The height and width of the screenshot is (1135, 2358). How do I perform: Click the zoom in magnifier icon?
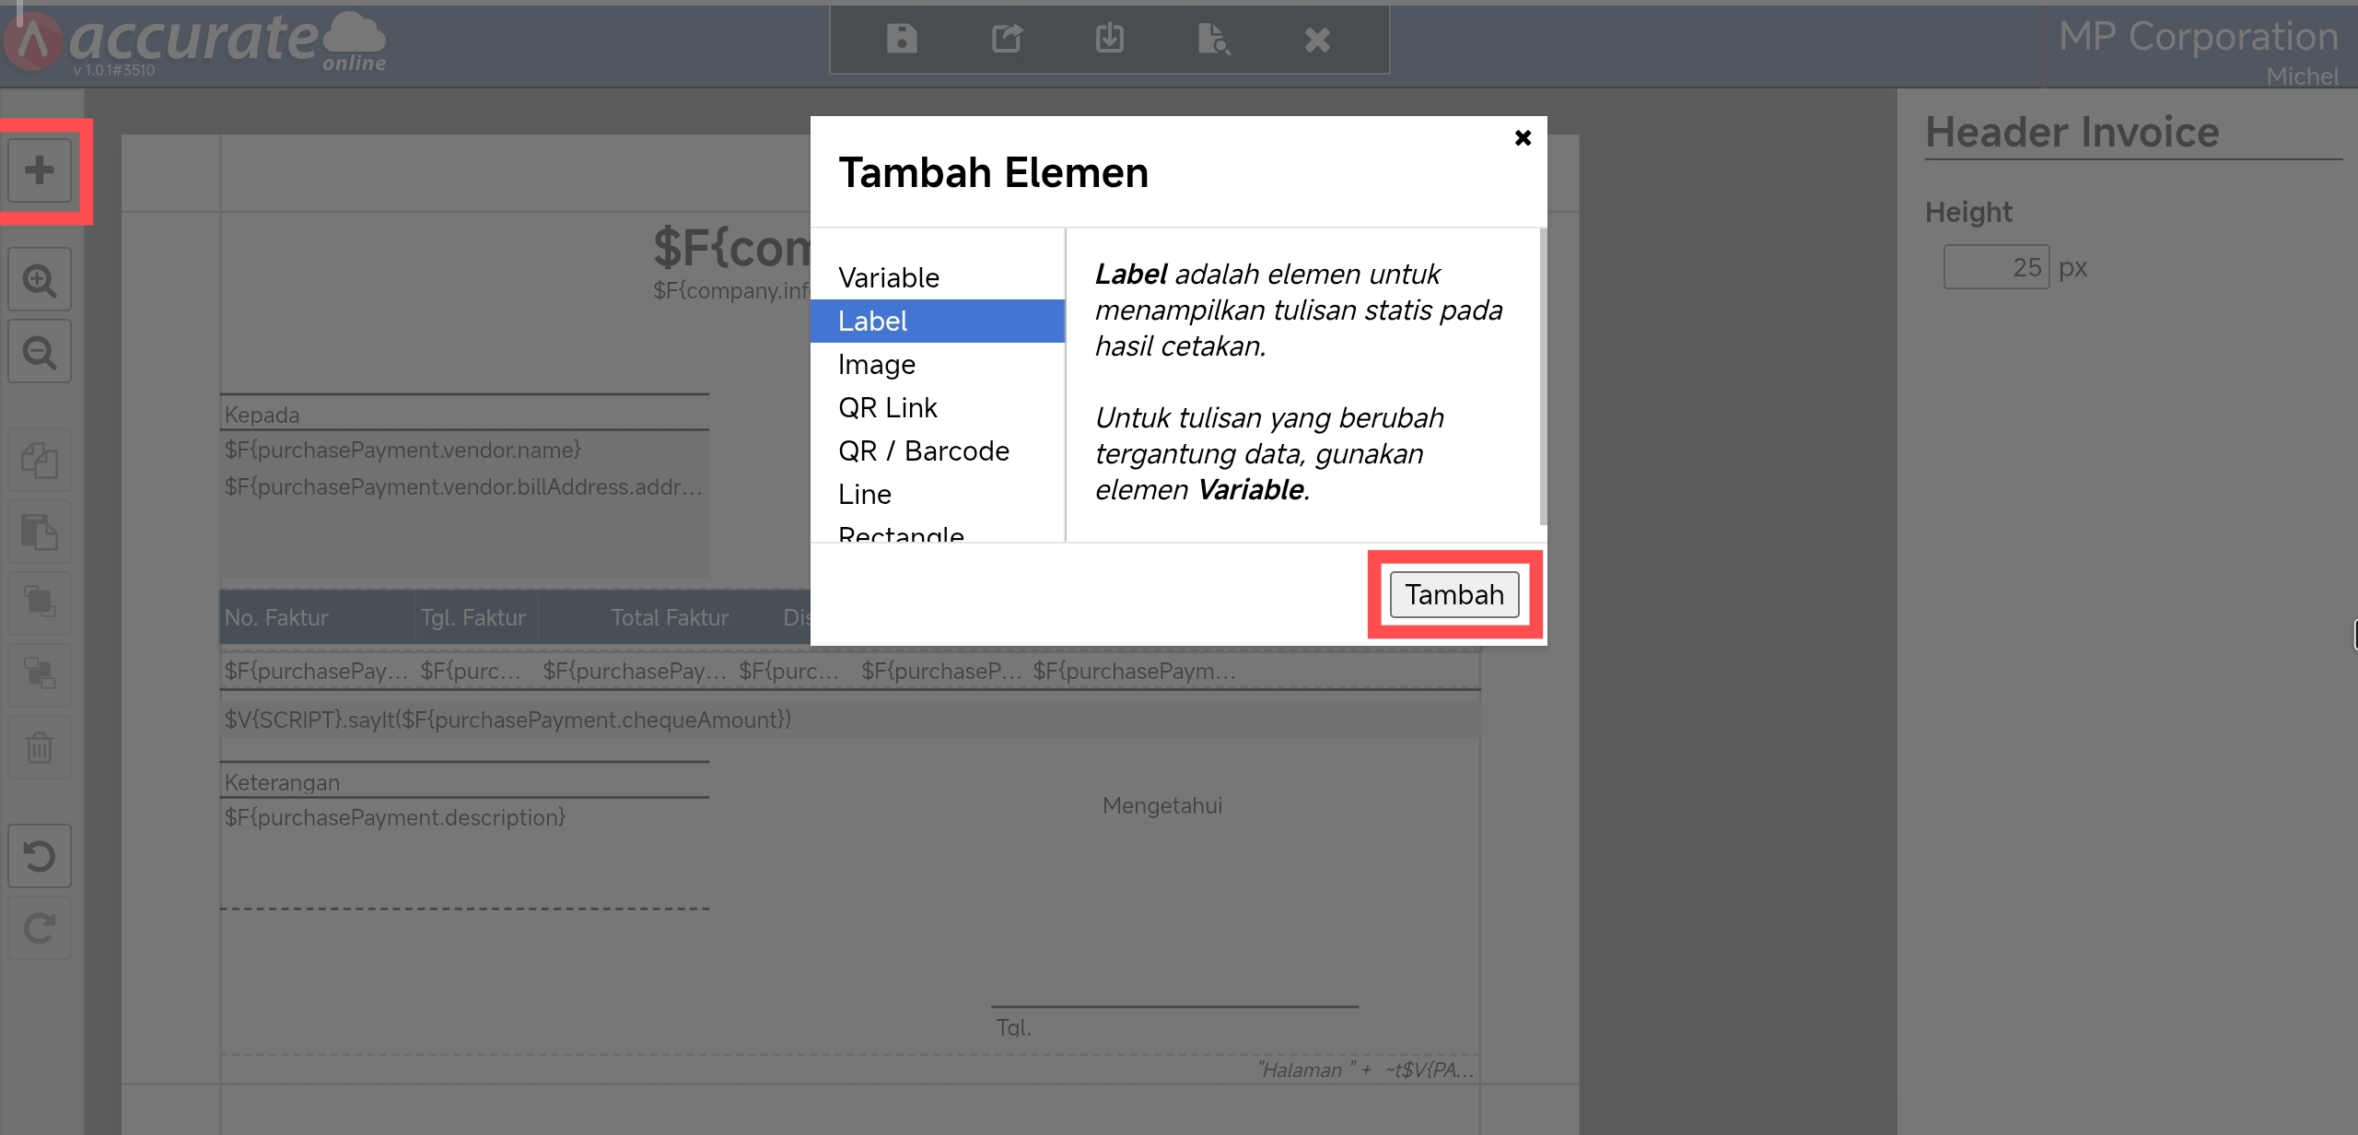point(40,279)
